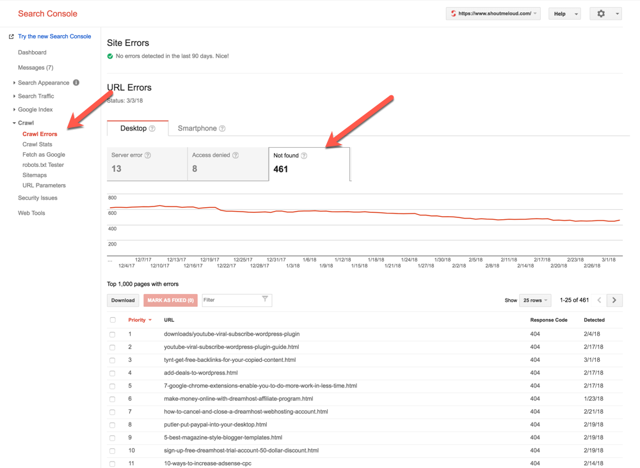Click help icon next to Desktop tab
This screenshot has width=640, height=468.
click(152, 129)
